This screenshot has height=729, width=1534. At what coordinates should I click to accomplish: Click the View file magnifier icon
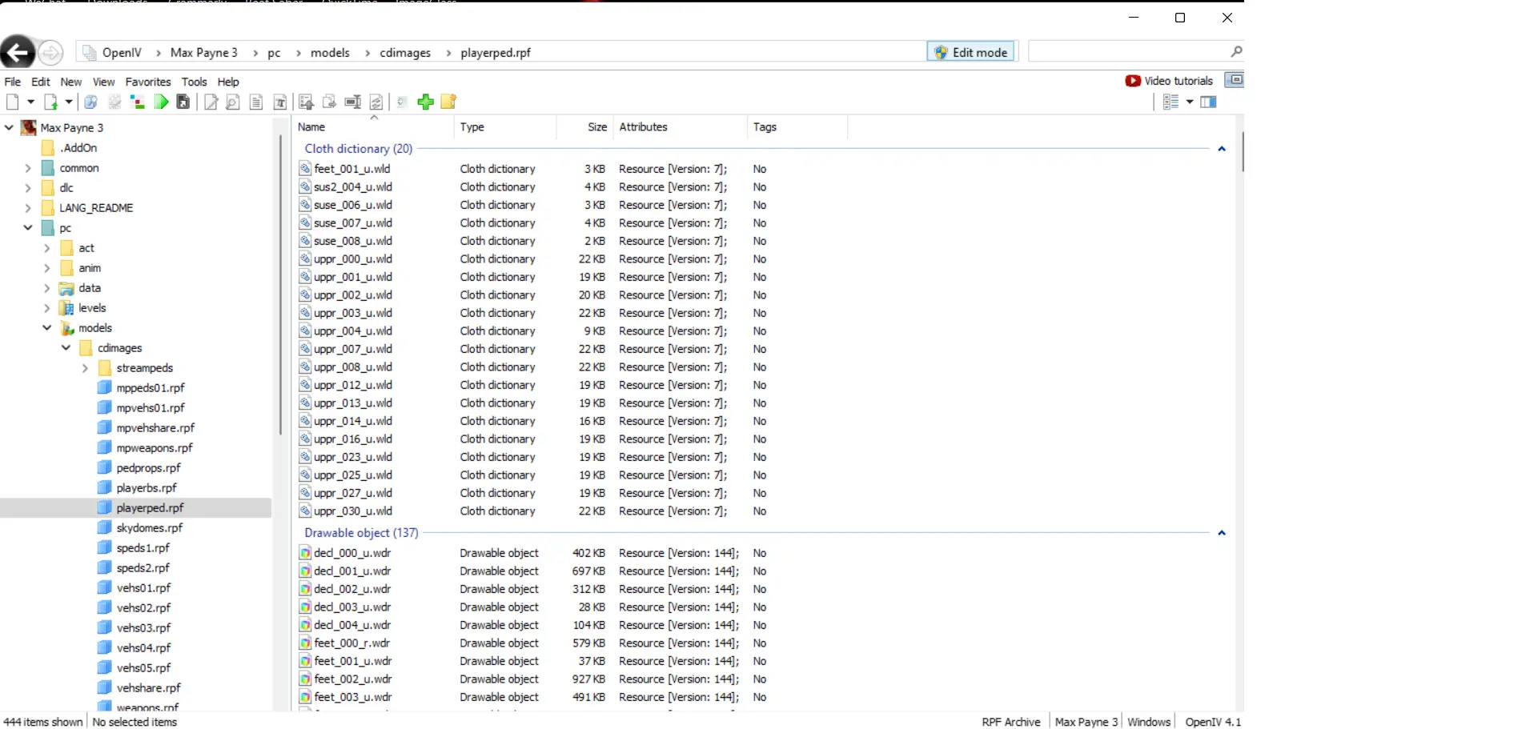[233, 102]
